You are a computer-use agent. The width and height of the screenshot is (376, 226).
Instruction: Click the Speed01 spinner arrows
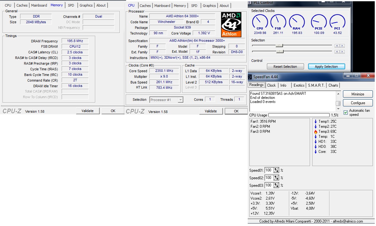(276, 170)
